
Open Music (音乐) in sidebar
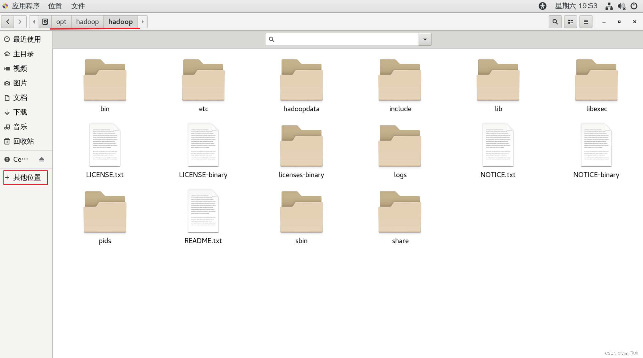[x=26, y=127]
